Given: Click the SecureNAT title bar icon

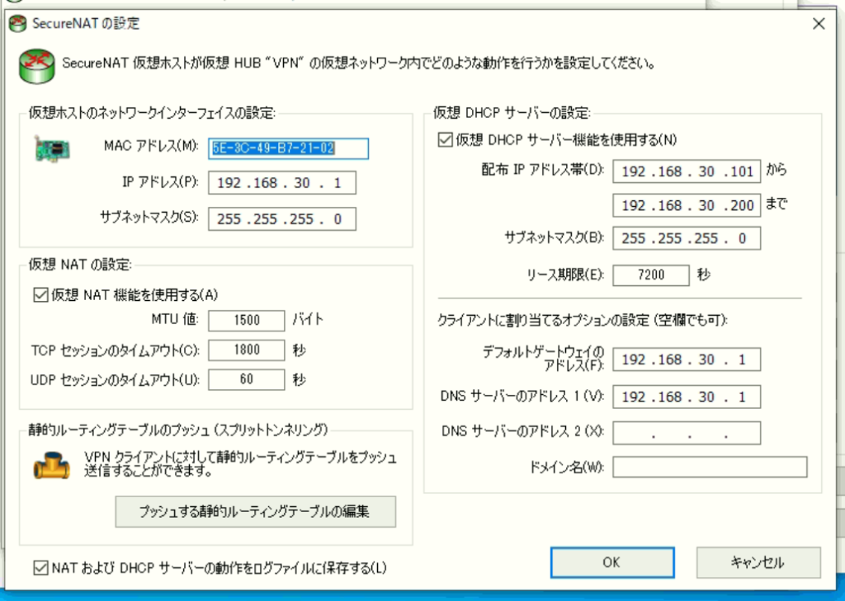Looking at the screenshot, I should pyautogui.click(x=18, y=24).
